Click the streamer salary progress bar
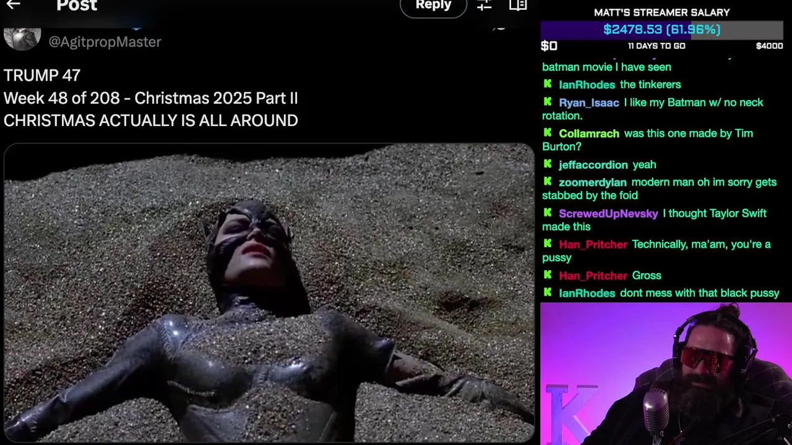The width and height of the screenshot is (792, 445). (662, 30)
